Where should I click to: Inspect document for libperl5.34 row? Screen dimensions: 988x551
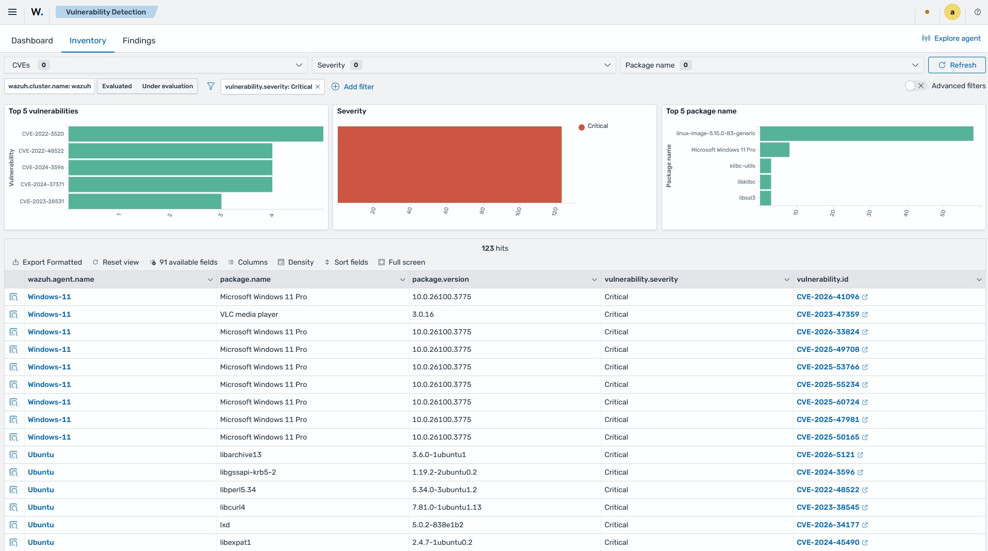[14, 490]
